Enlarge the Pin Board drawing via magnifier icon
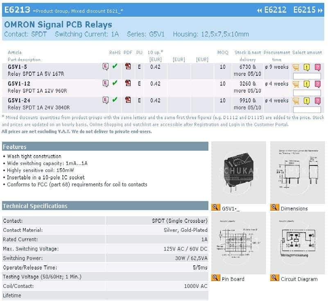 click(x=215, y=278)
